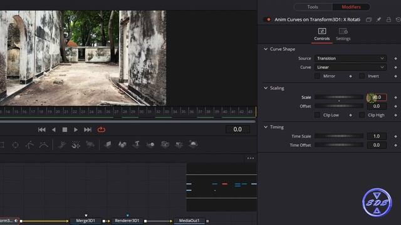Image resolution: width=401 pixels, height=225 pixels.
Task: Add a Merge3D node from the toolbar
Action: [x=150, y=144]
